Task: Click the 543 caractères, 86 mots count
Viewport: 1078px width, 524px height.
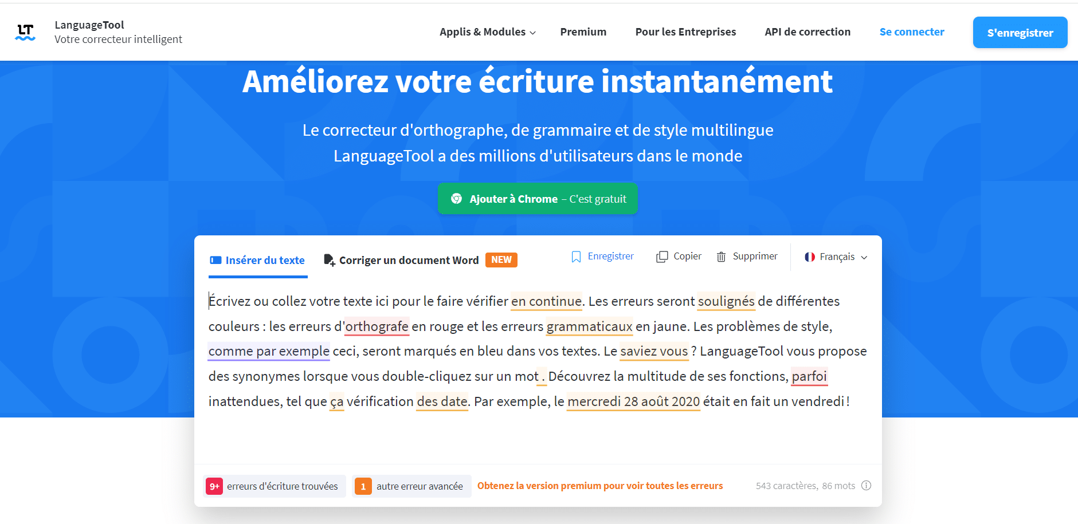Action: tap(805, 486)
